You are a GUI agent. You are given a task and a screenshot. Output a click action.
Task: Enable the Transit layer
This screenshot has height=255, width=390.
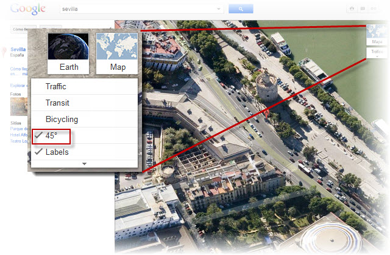pos(84,103)
